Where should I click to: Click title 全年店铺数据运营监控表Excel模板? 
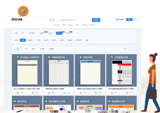[x=121, y=89]
